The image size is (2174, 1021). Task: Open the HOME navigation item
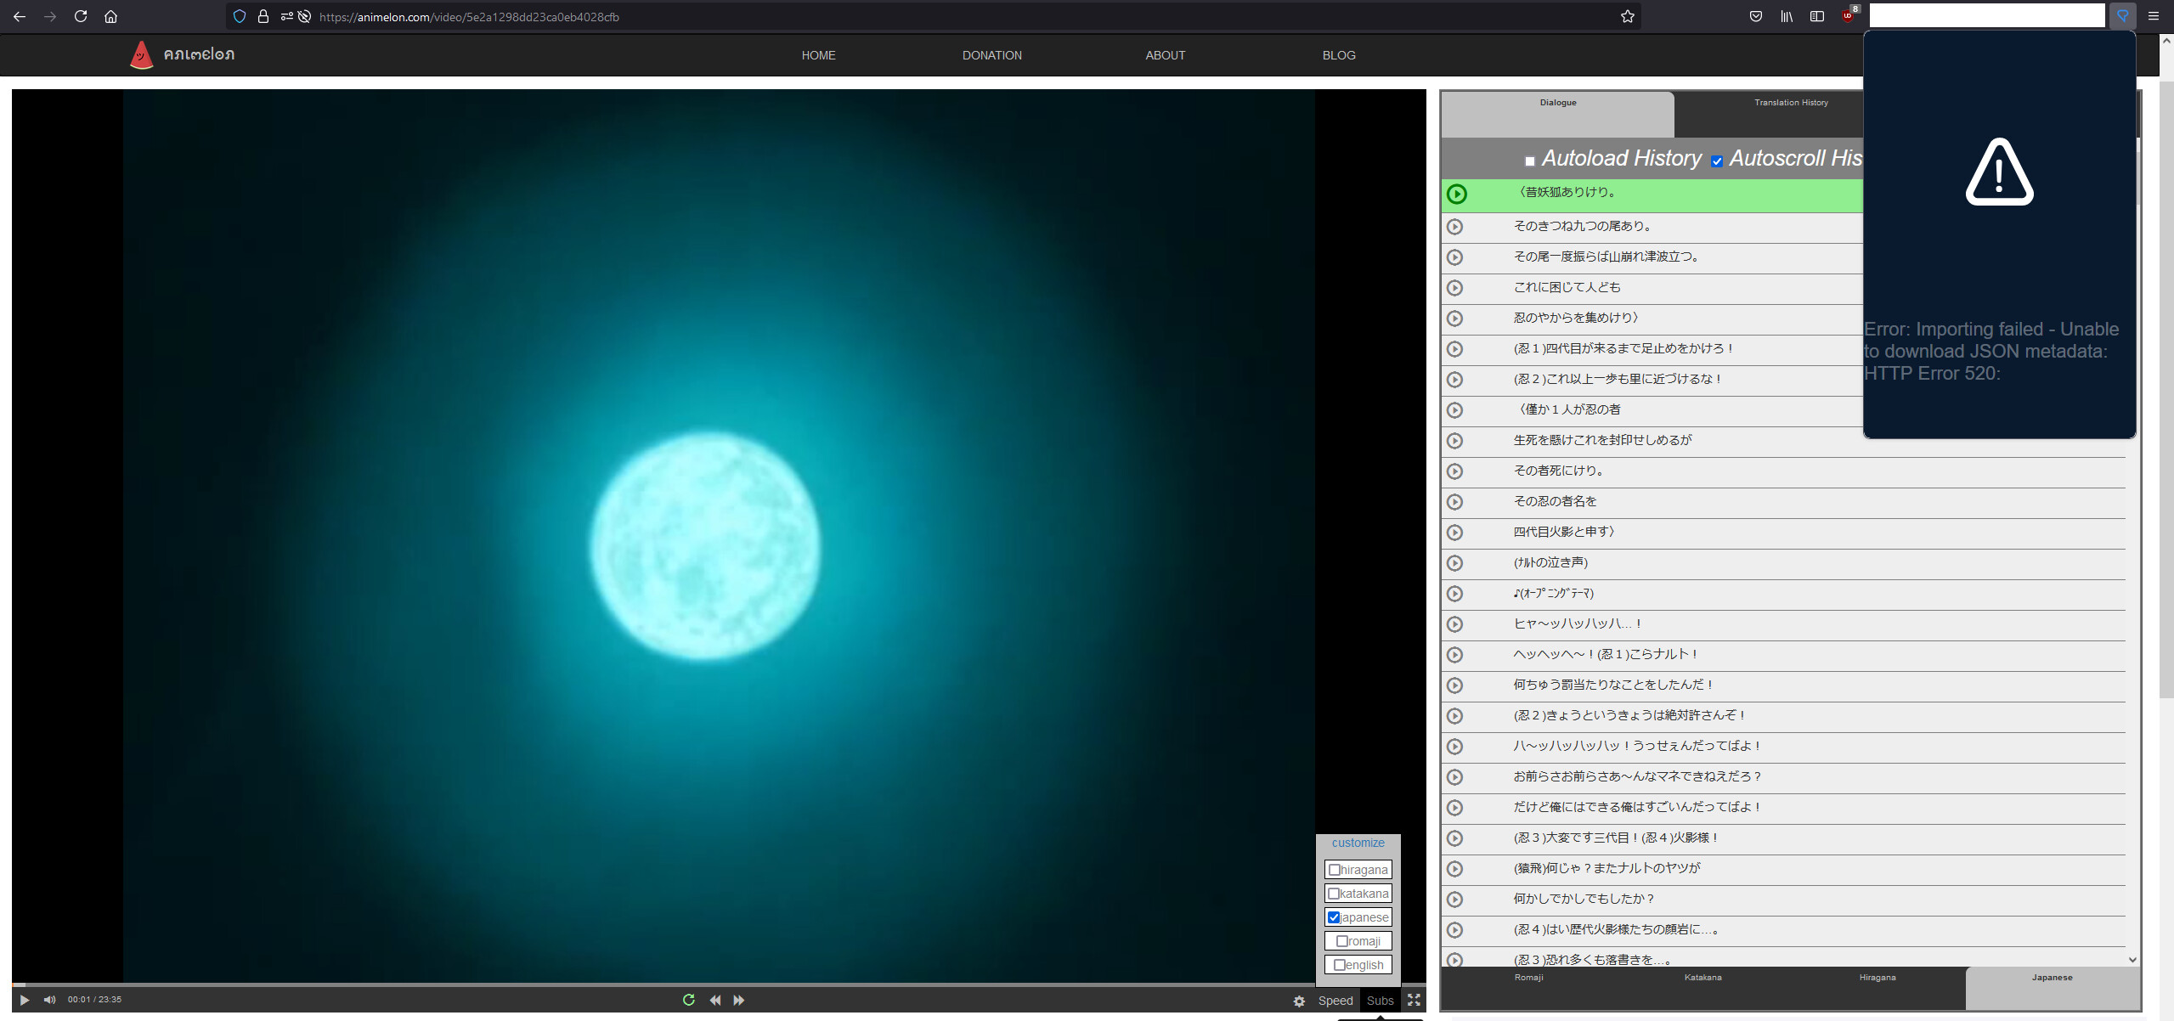[x=818, y=55]
